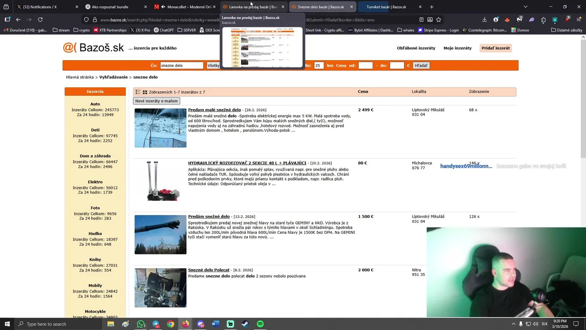Open the stream bookmarks folder

point(61,30)
